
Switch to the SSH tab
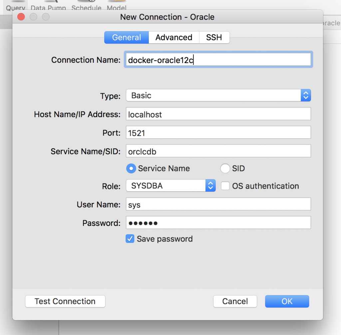214,38
